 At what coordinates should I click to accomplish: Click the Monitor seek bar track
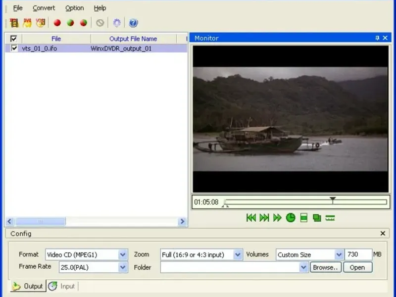pyautogui.click(x=305, y=202)
